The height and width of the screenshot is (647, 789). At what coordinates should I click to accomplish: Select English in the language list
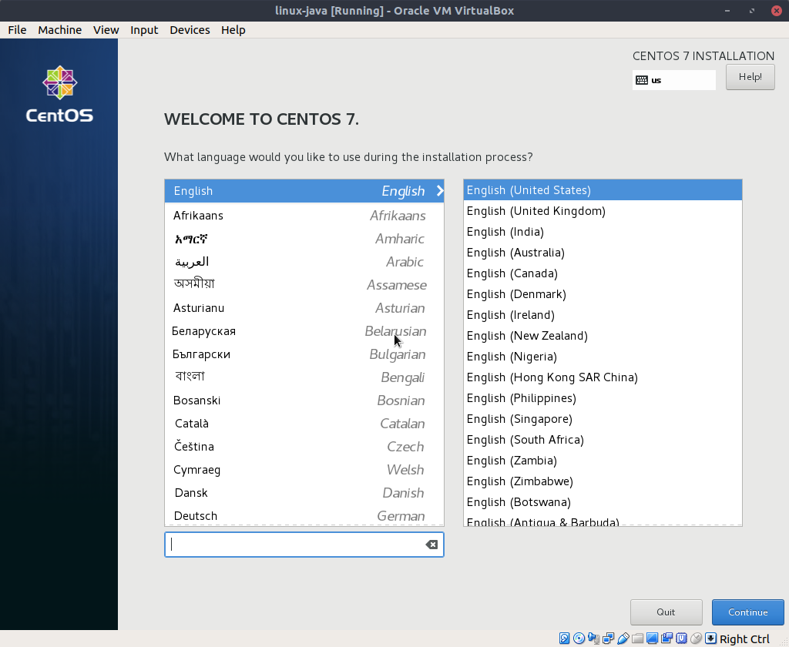pyautogui.click(x=304, y=191)
